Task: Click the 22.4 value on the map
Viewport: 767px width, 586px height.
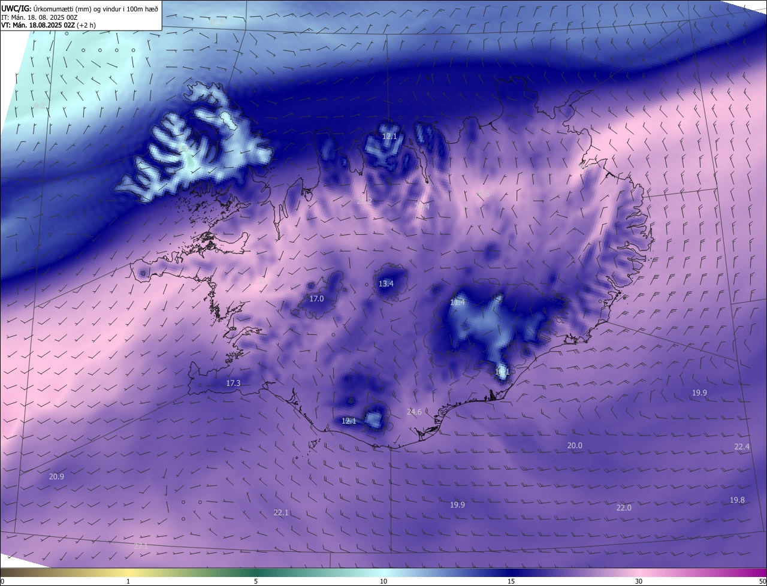Action: (x=742, y=446)
